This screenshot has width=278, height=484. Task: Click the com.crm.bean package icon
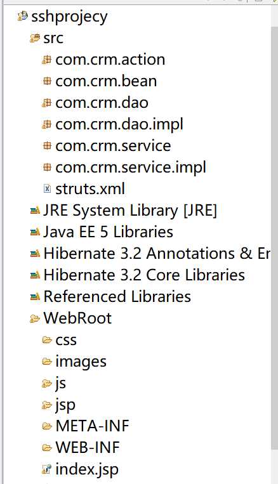coord(47,81)
